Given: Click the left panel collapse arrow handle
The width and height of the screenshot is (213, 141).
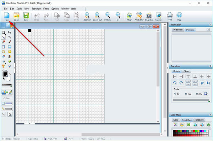Looking at the screenshot, I should (x=15, y=68).
